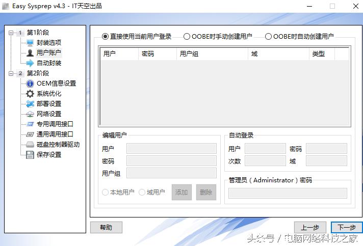
Task: Open 用户账户 in the tree
Action: pos(49,53)
